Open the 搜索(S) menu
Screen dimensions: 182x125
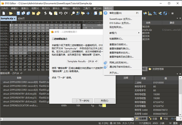click(25, 8)
